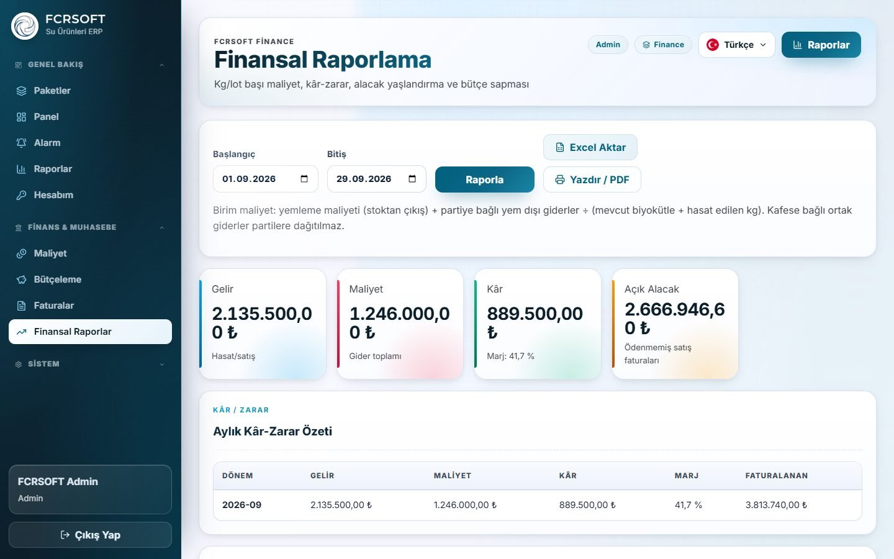Click the Maliyet coins icon
This screenshot has height=559, width=894.
21,253
